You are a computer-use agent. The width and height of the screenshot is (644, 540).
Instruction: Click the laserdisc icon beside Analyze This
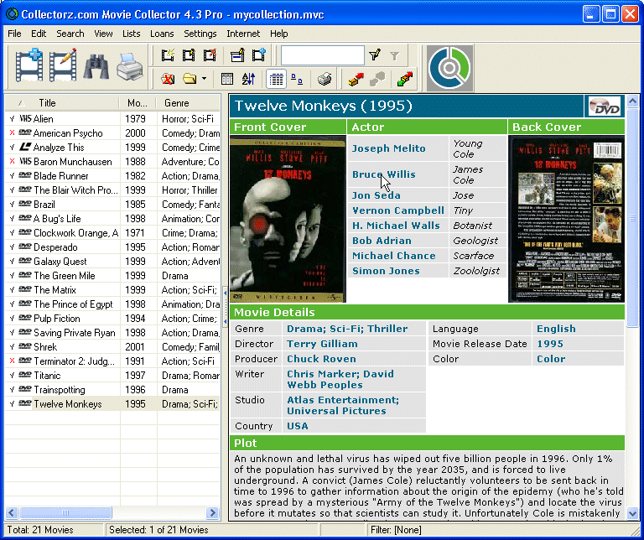tap(25, 147)
